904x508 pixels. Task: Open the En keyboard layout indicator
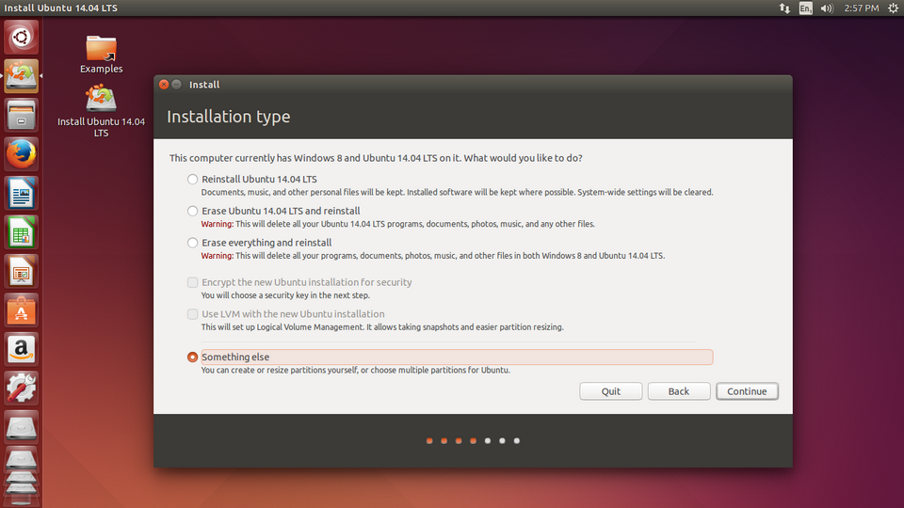[x=805, y=8]
